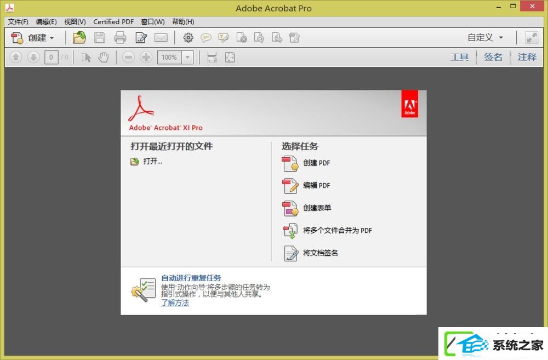Click the second-to-last page tool icon in the top toolbar
This screenshot has height=360, width=548.
[x=277, y=37]
